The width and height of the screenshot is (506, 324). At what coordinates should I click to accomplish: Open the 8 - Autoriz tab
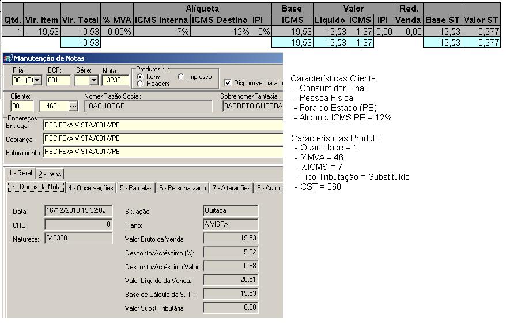269,188
